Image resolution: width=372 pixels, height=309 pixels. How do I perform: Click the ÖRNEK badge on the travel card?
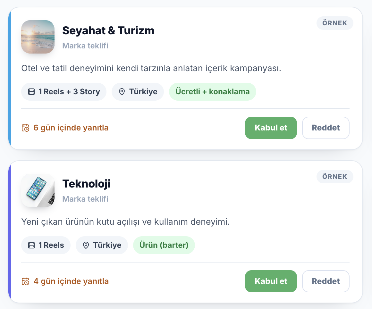[x=335, y=23]
